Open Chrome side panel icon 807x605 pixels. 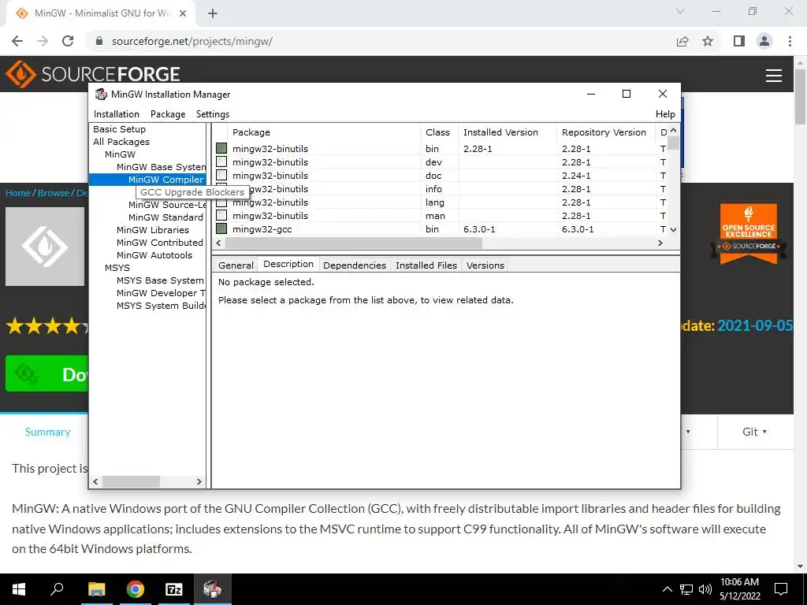coord(739,41)
